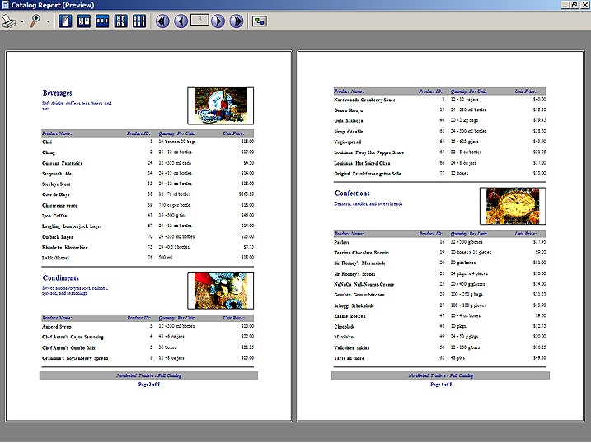Restore down the preview window
Screen dimensions: 591x443
(x=573, y=5)
